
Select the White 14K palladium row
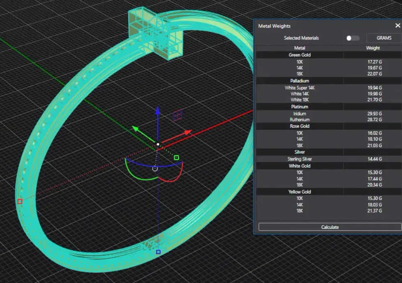coord(329,94)
